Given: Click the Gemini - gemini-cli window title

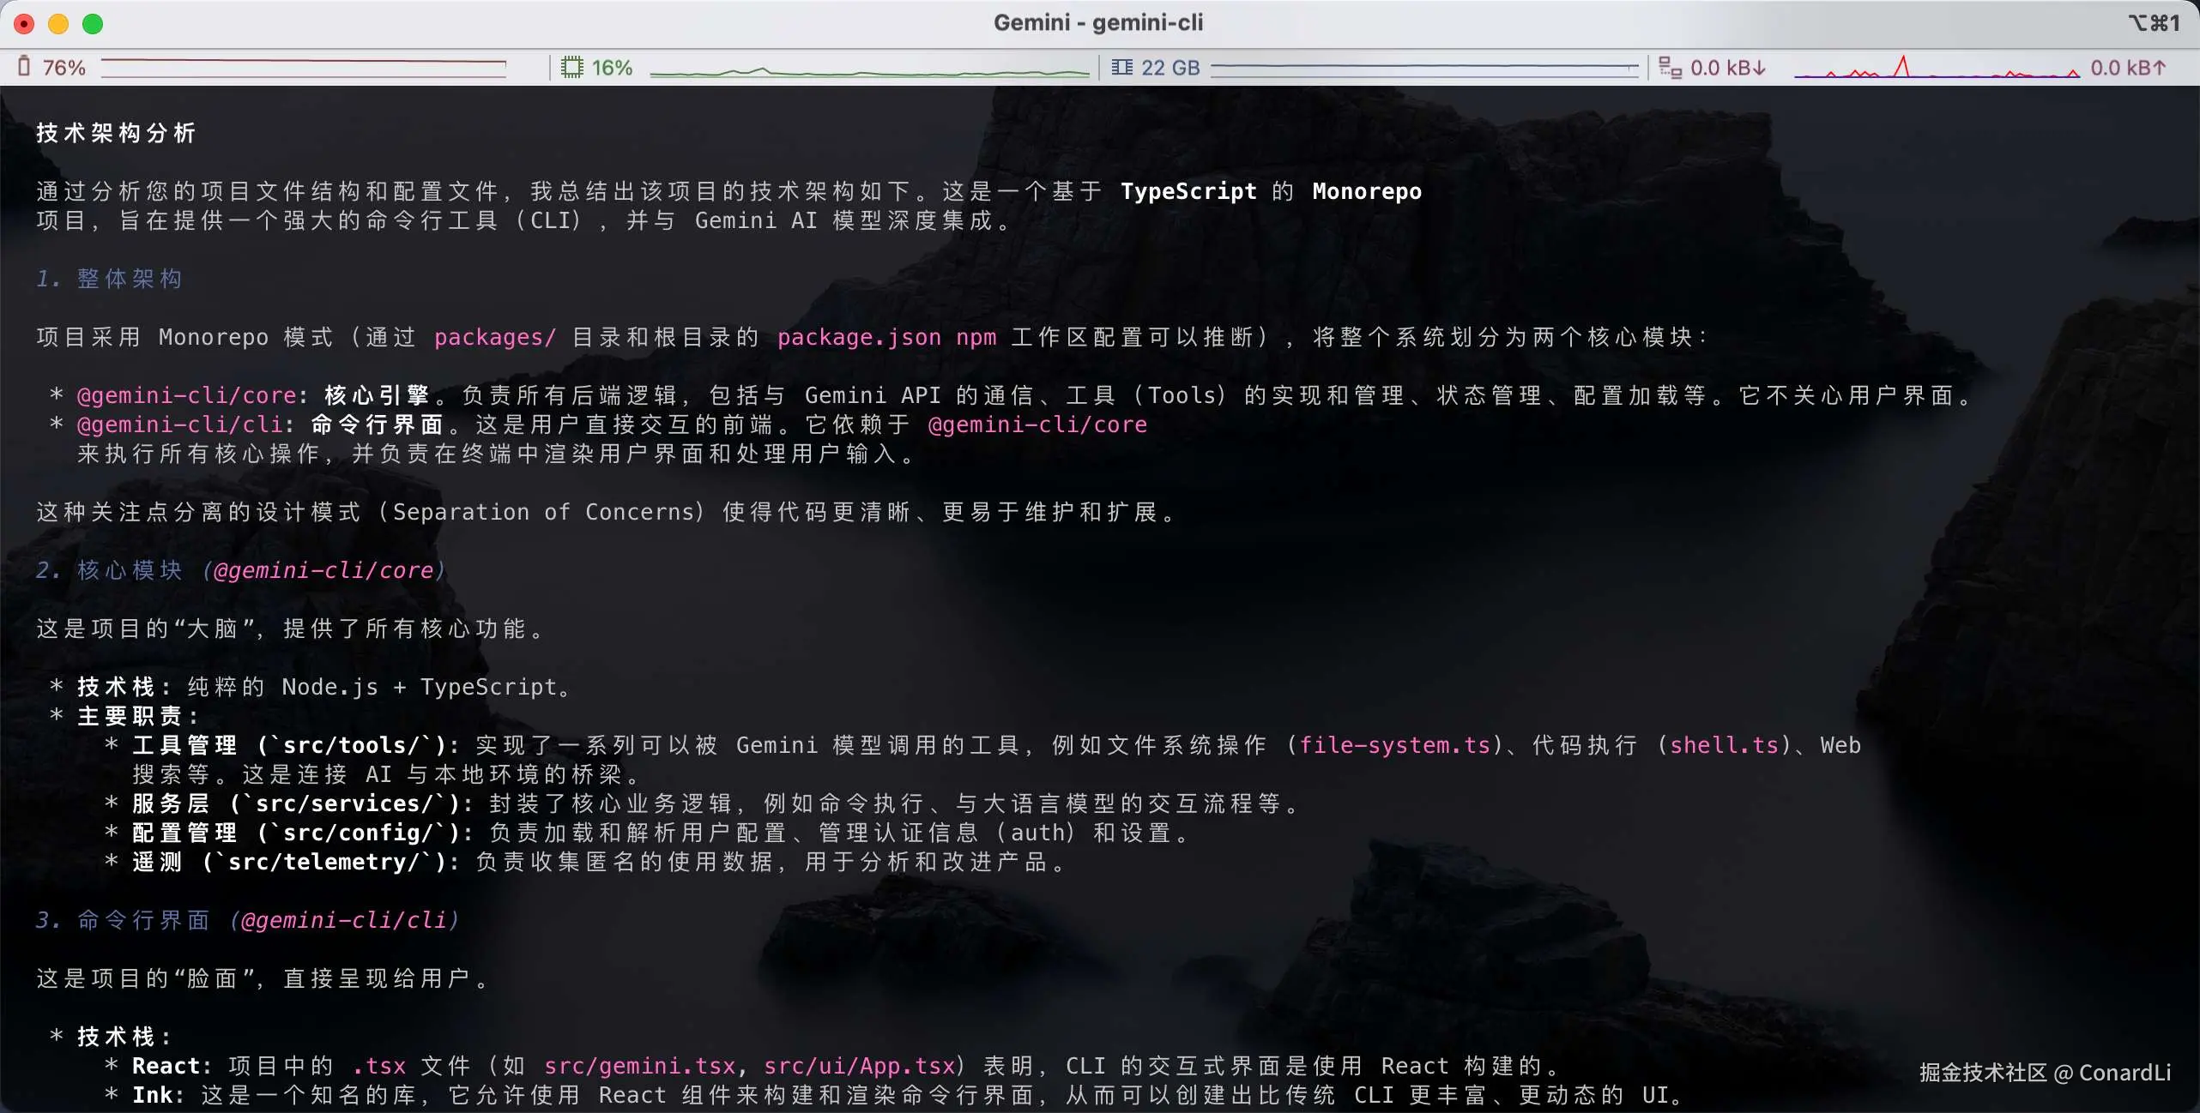Looking at the screenshot, I should (1098, 22).
